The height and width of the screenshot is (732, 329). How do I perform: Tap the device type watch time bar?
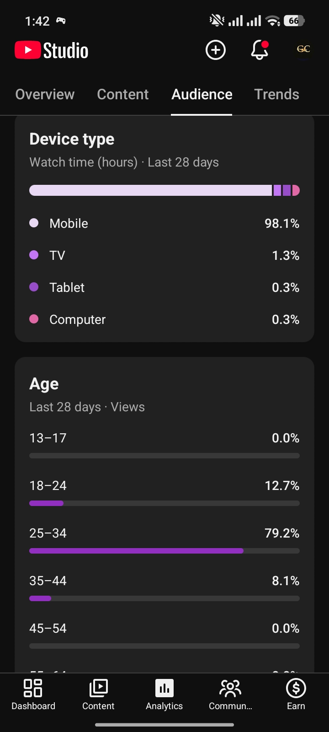tap(164, 190)
